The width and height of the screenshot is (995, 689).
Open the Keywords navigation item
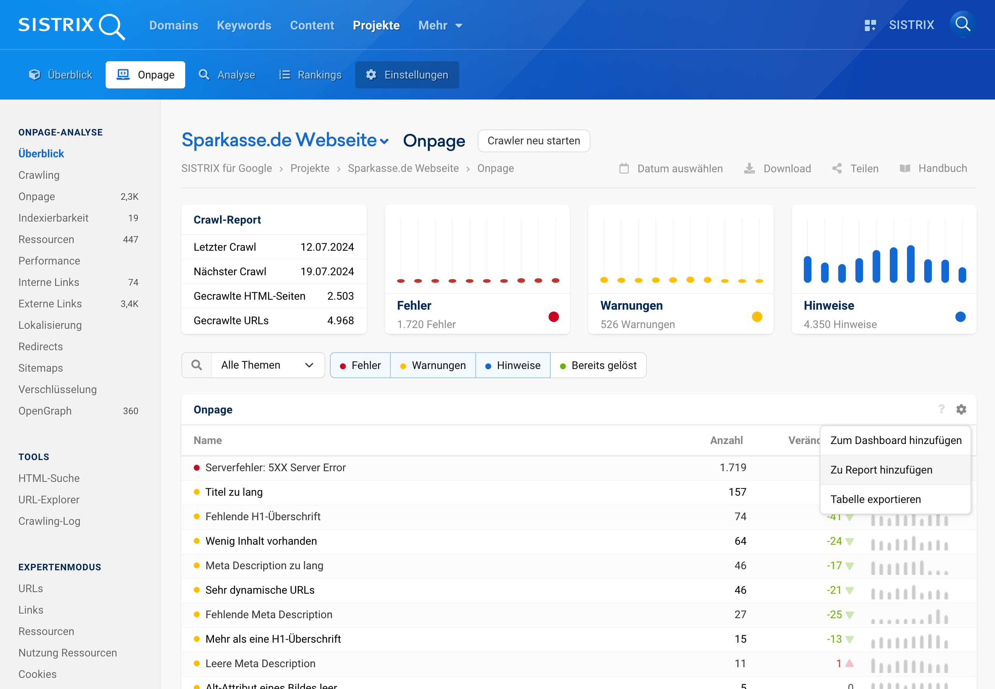click(244, 26)
